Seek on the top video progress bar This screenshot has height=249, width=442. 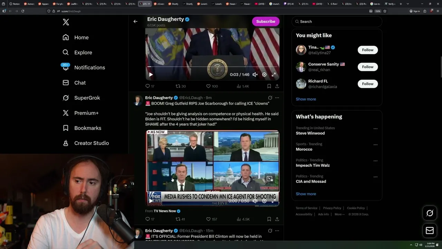[x=212, y=66]
